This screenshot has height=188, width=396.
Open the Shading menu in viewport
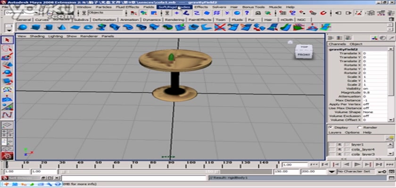click(x=37, y=36)
